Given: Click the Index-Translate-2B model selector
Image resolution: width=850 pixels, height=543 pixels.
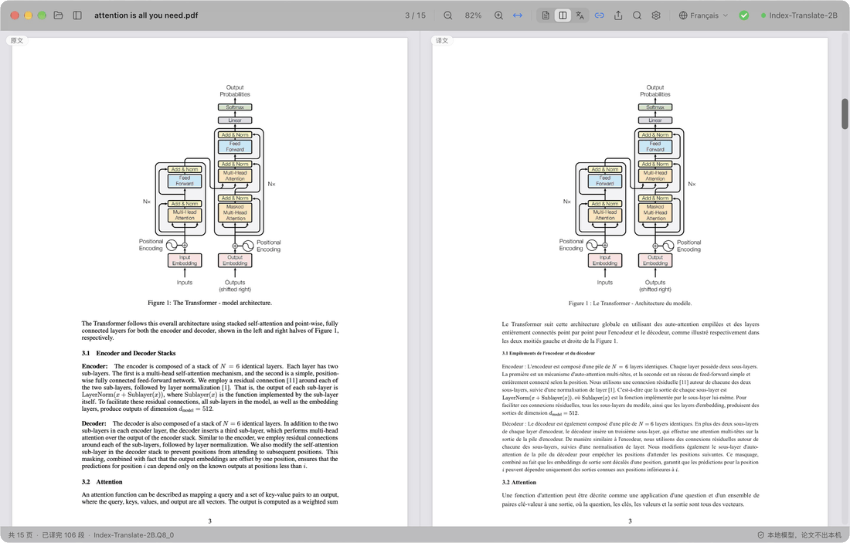Looking at the screenshot, I should (x=799, y=15).
